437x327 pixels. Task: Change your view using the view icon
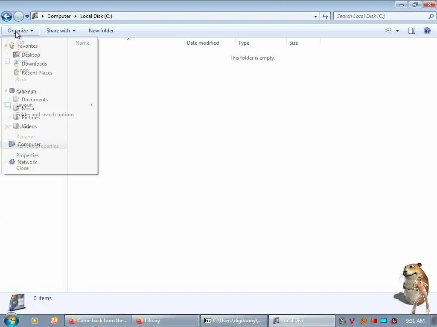click(388, 31)
